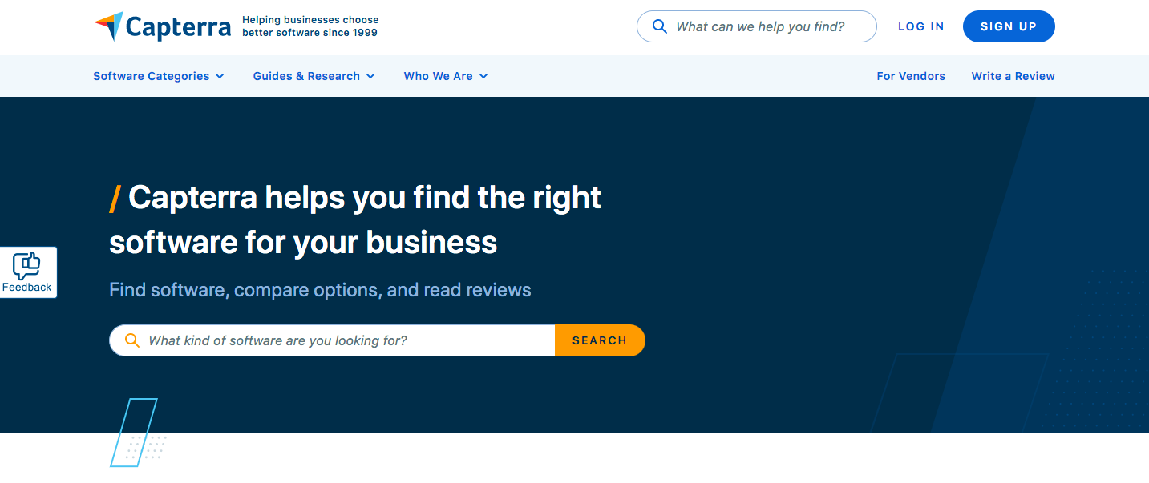Click the Feedback tab on the left edge
1149x483 pixels.
point(28,272)
